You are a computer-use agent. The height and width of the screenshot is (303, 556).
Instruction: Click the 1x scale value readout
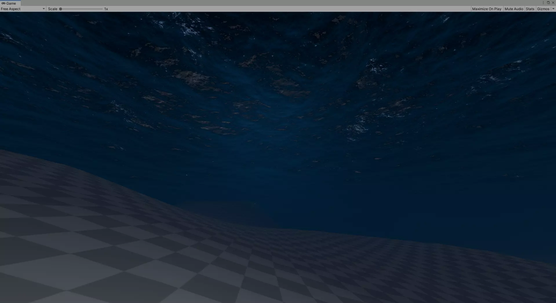106,9
